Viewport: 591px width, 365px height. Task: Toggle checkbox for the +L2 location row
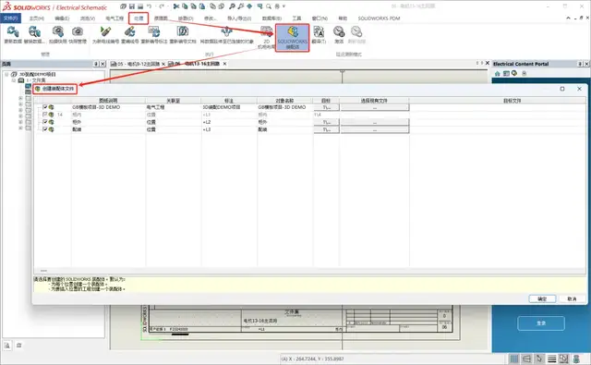point(45,122)
